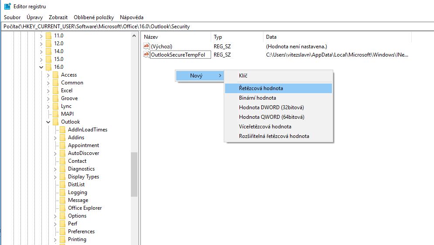434x245 pixels.
Task: Select the Addins folder icon
Action: [x=62, y=138]
